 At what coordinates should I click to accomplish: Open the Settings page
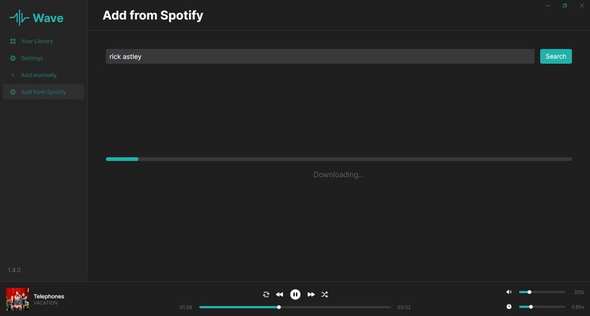[32, 58]
